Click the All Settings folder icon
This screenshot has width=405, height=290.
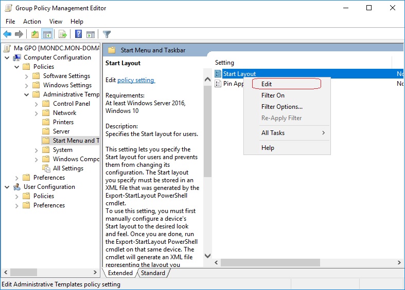[46, 168]
